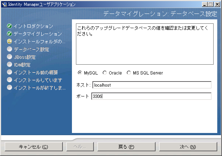Click the ホスト: field label

[x=83, y=85]
